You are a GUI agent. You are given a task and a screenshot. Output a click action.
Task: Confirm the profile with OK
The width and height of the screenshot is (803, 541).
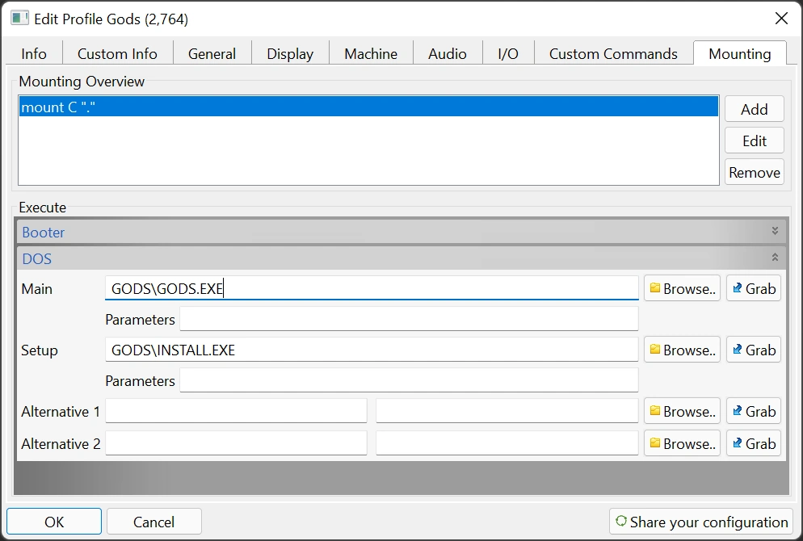pyautogui.click(x=54, y=522)
